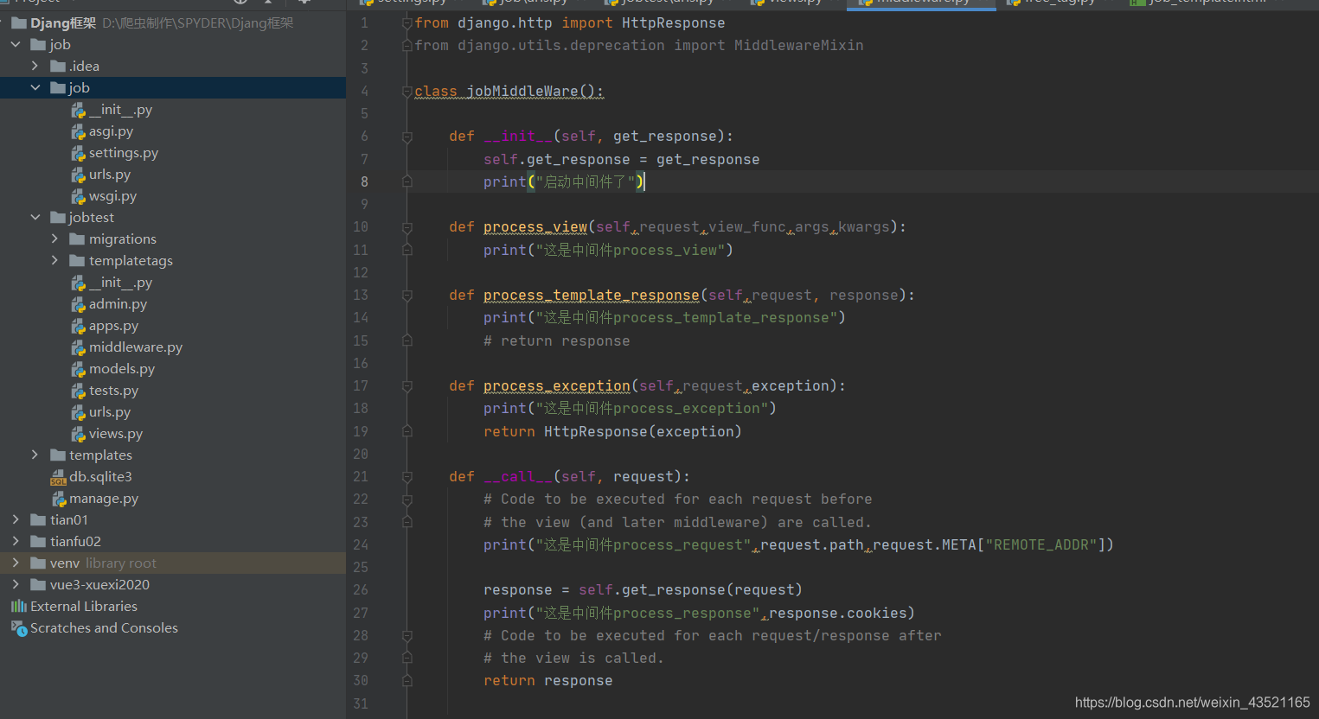Click the db.sqlite3 database icon
The image size is (1319, 719).
pyautogui.click(x=58, y=477)
